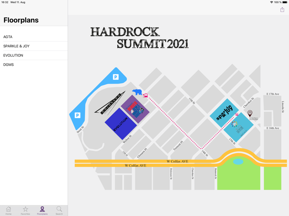Select AGTA floorplan
Image resolution: width=289 pixels, height=216 pixels.
point(34,37)
